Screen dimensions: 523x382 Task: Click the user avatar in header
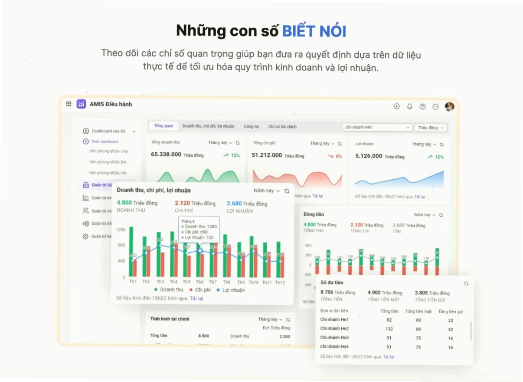[449, 106]
